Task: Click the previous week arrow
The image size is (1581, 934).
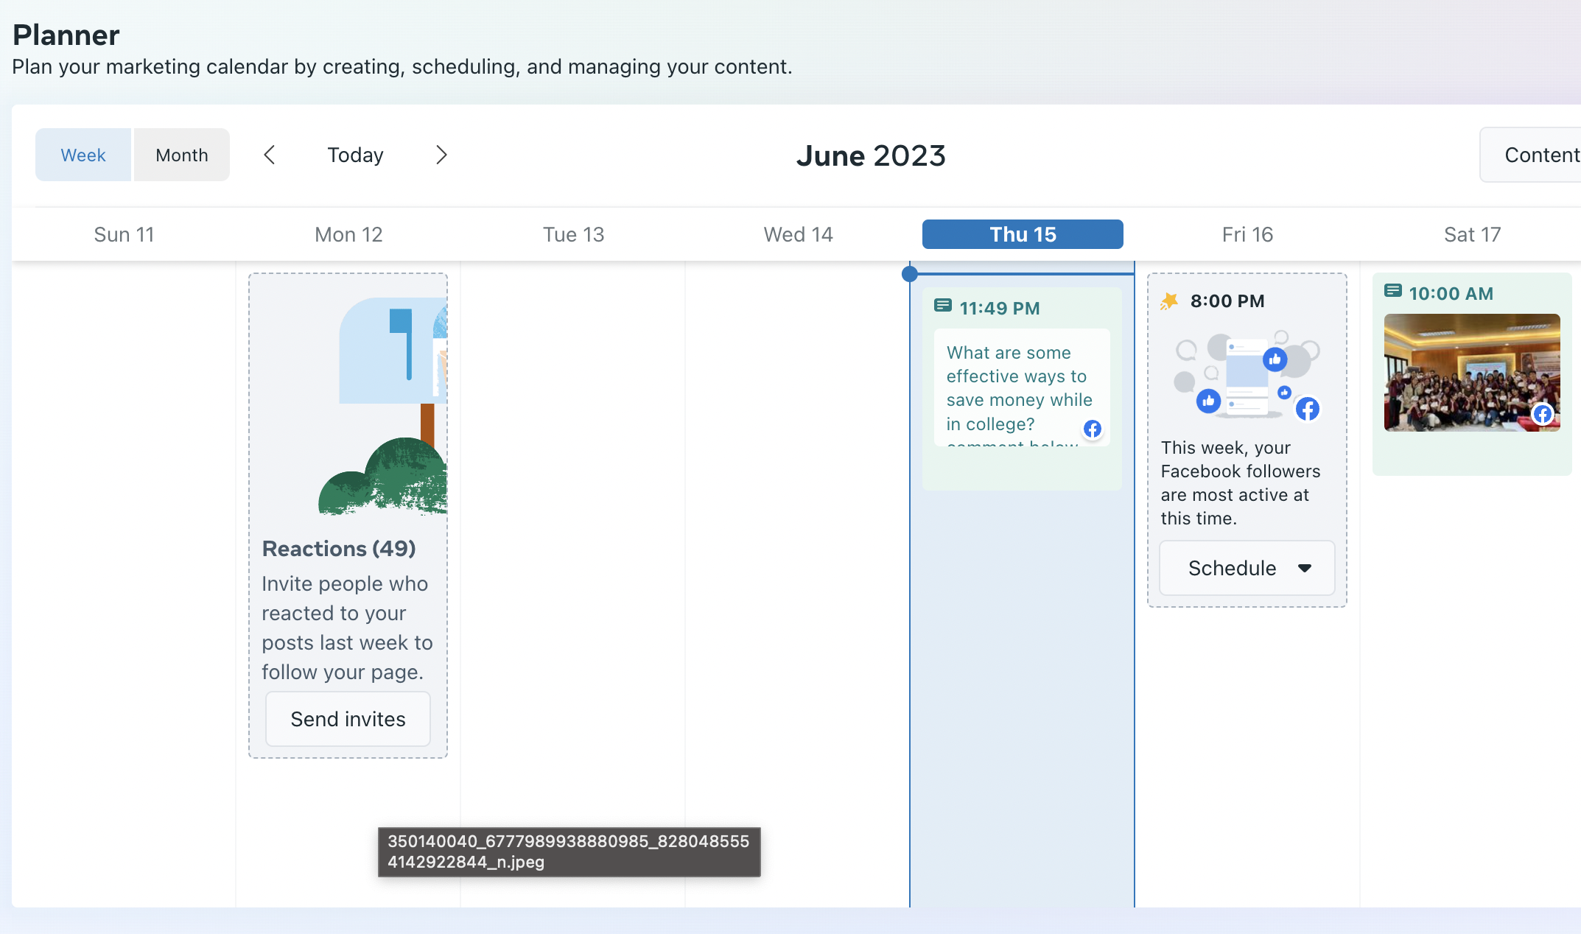Action: pos(270,155)
